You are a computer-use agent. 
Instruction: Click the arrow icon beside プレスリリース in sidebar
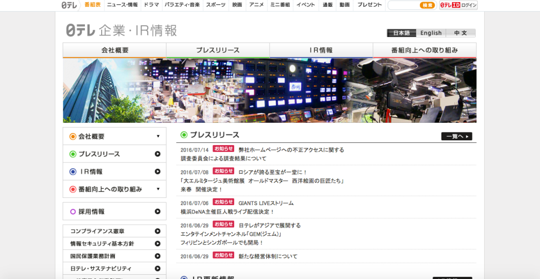click(157, 154)
